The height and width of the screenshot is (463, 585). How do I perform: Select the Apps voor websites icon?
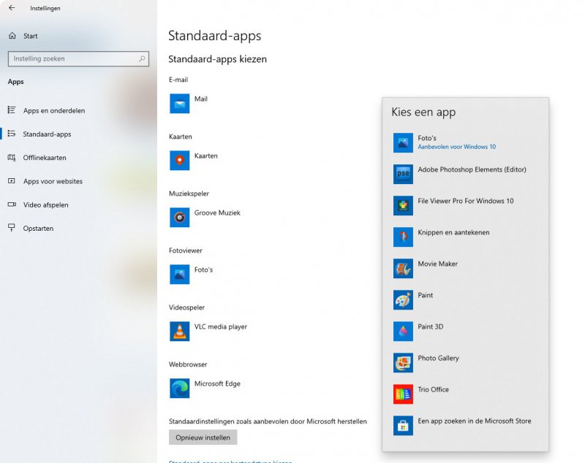[12, 181]
